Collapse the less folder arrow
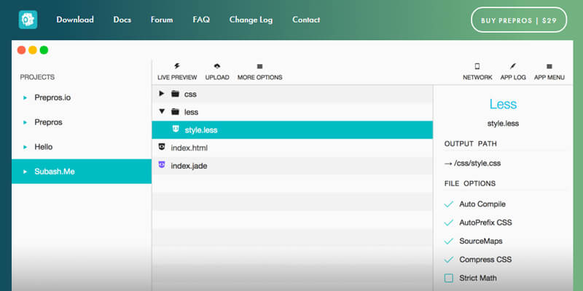The image size is (583, 291). coord(162,111)
